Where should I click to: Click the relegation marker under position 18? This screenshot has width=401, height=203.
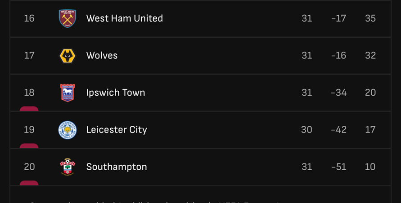tap(29, 109)
